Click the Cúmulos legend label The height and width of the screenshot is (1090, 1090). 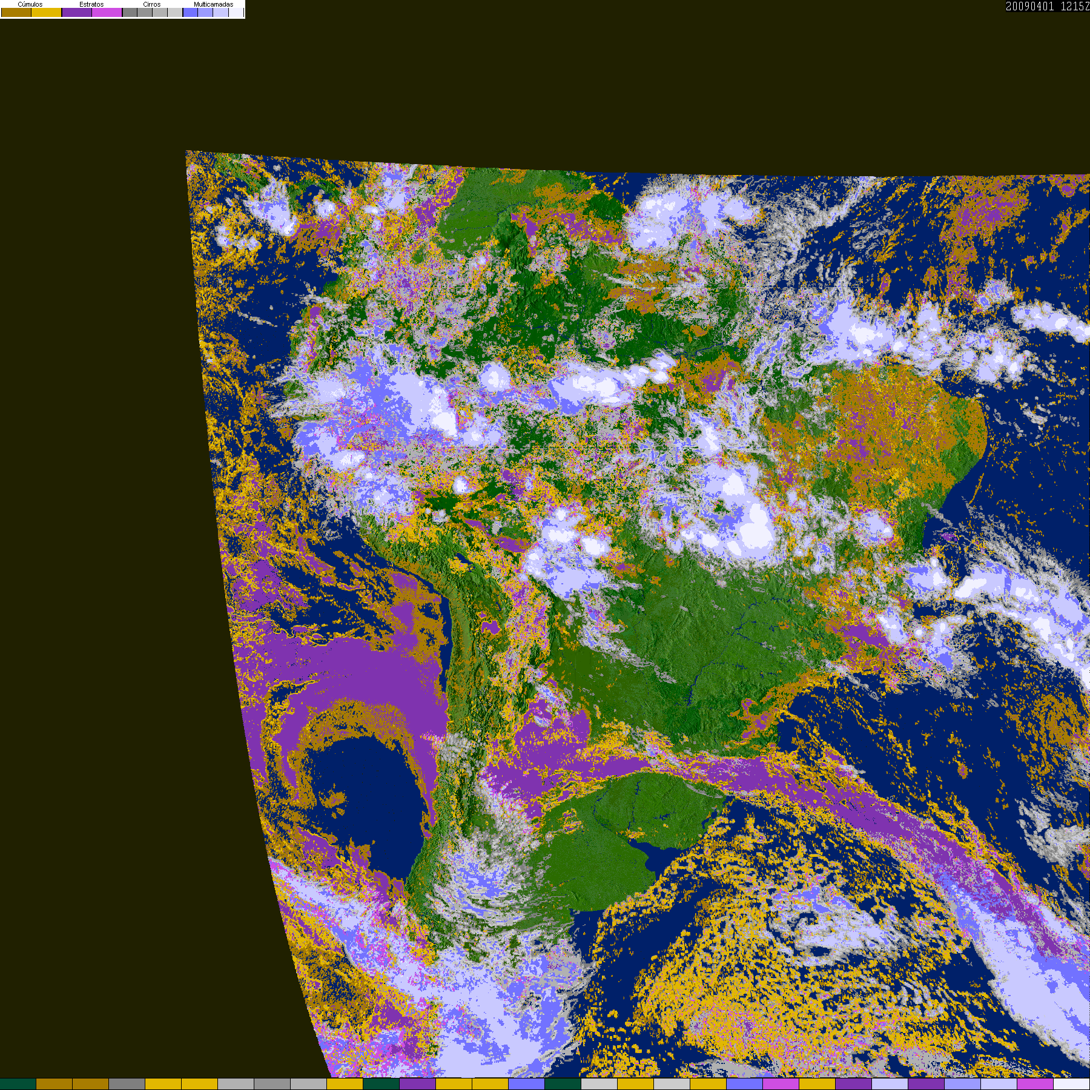(30, 4)
